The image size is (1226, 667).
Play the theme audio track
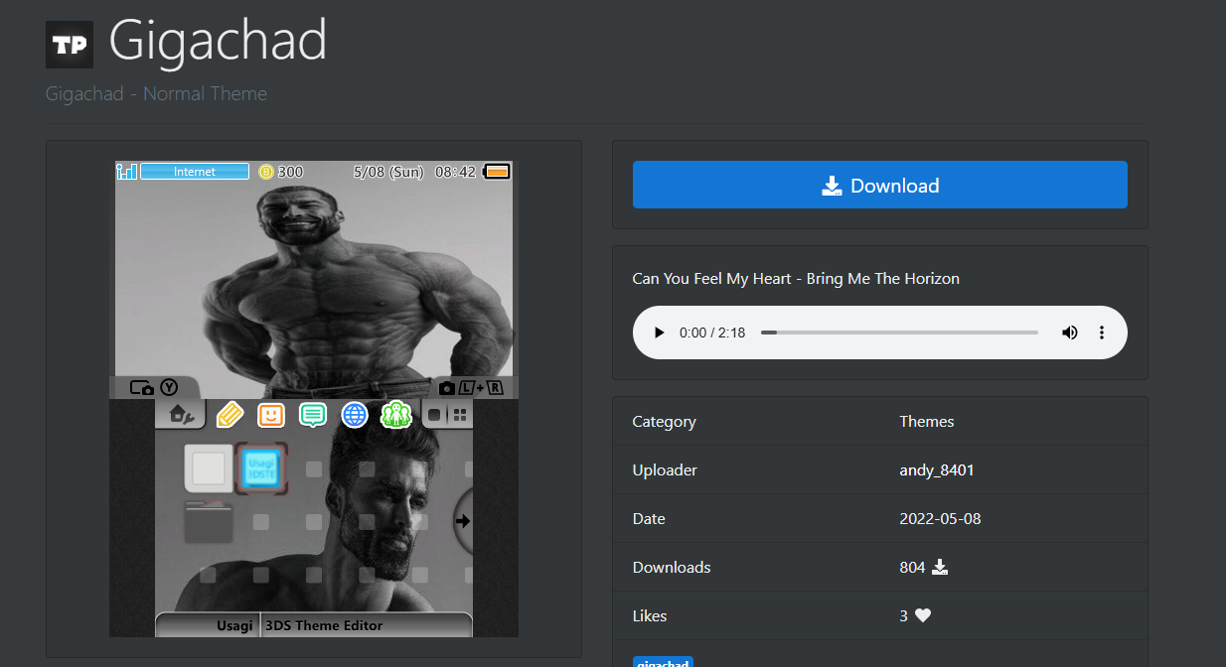[659, 333]
